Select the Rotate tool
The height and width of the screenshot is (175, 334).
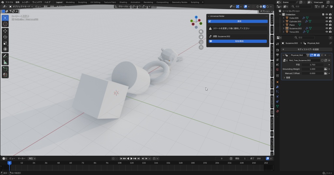point(5,37)
